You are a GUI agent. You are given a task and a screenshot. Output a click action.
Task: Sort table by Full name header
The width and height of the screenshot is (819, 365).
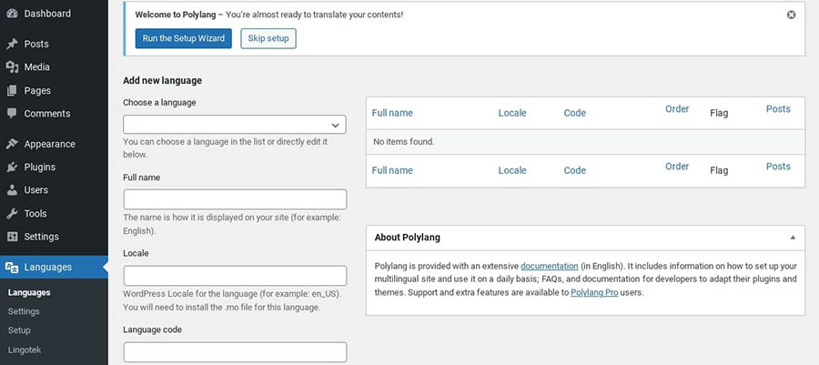click(392, 114)
